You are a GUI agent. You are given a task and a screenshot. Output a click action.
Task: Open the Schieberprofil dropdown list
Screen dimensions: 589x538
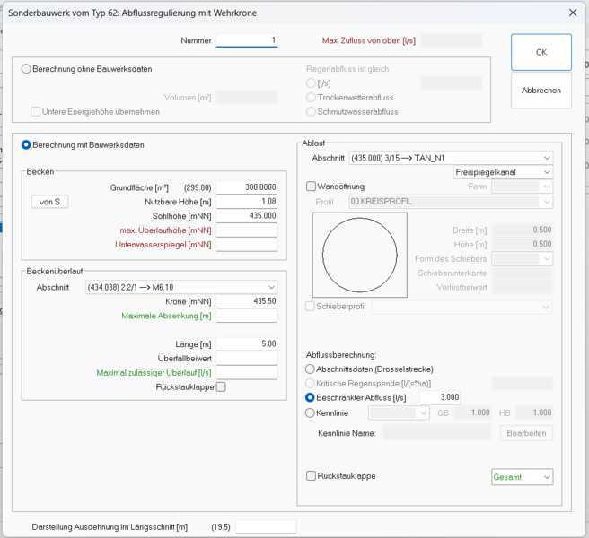pos(462,308)
